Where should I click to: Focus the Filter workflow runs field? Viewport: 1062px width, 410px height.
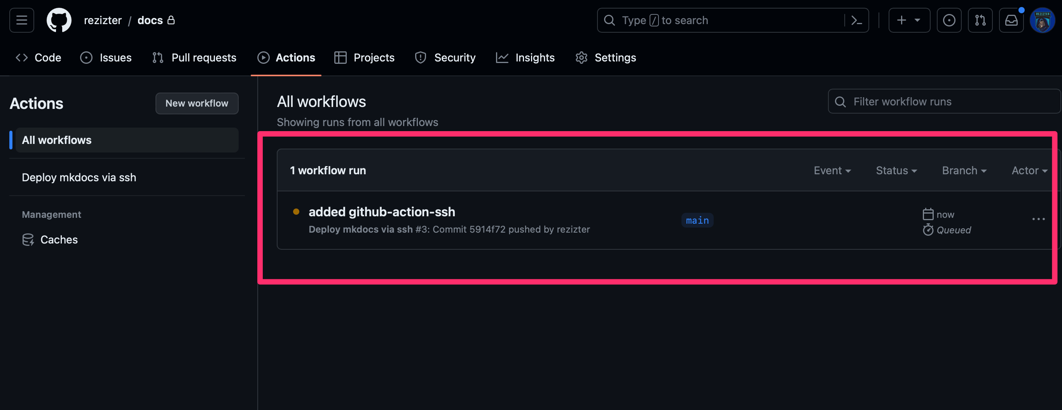point(944,102)
